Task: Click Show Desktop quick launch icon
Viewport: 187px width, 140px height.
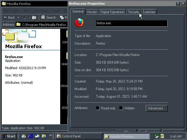Action: point(24,136)
